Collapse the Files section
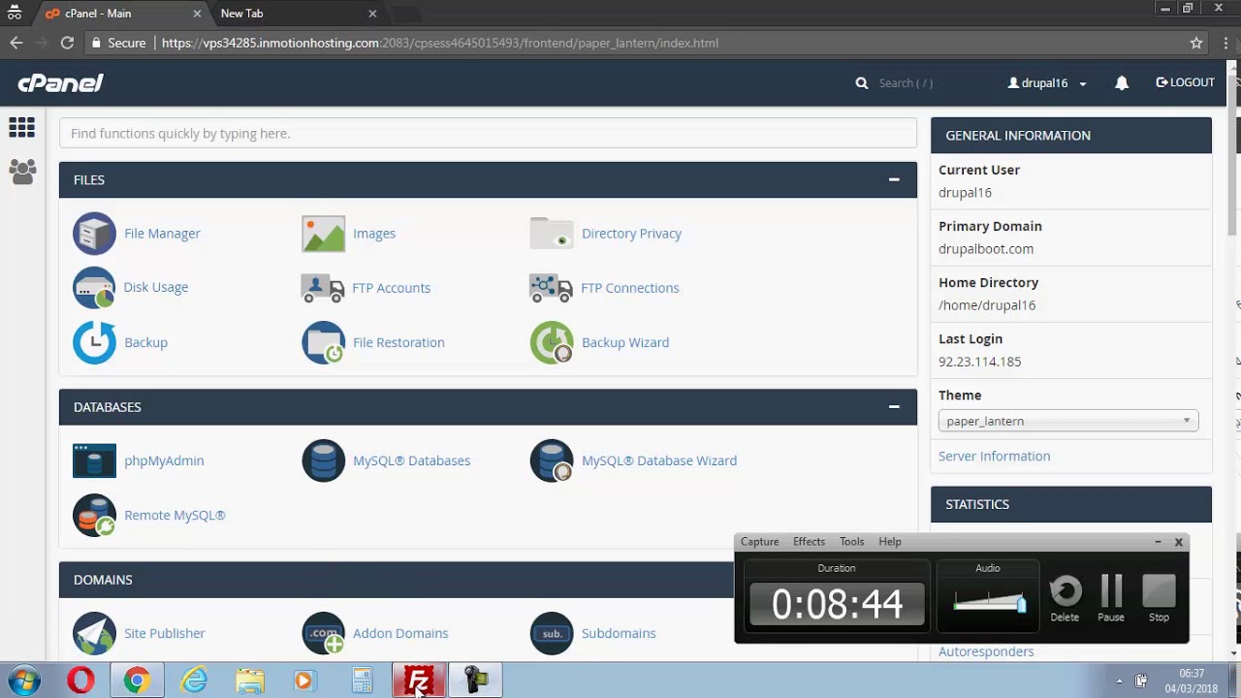The width and height of the screenshot is (1241, 698). (894, 179)
